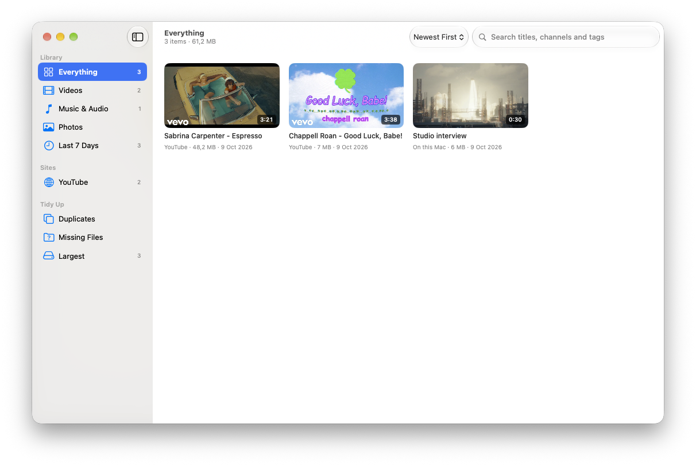This screenshot has width=696, height=466.
Task: Click the title Sabrina Carpenter - Espresso
Action: (213, 136)
